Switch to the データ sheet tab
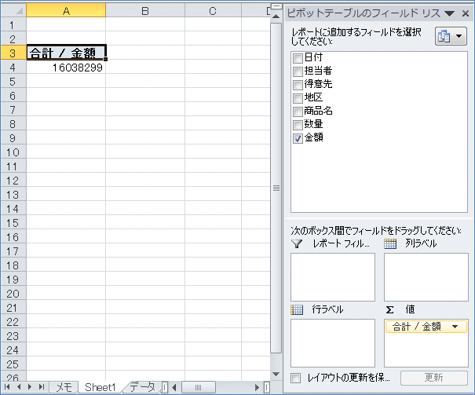Viewport: 475px width, 395px height. 142,387
